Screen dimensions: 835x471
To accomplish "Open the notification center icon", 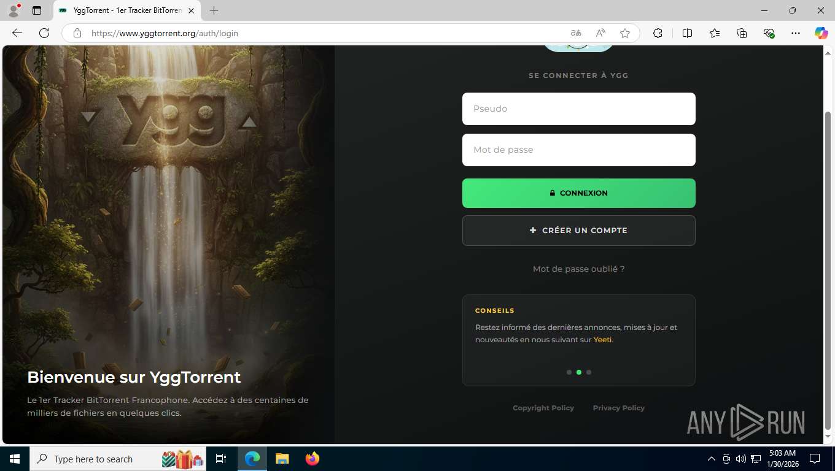I will [815, 459].
